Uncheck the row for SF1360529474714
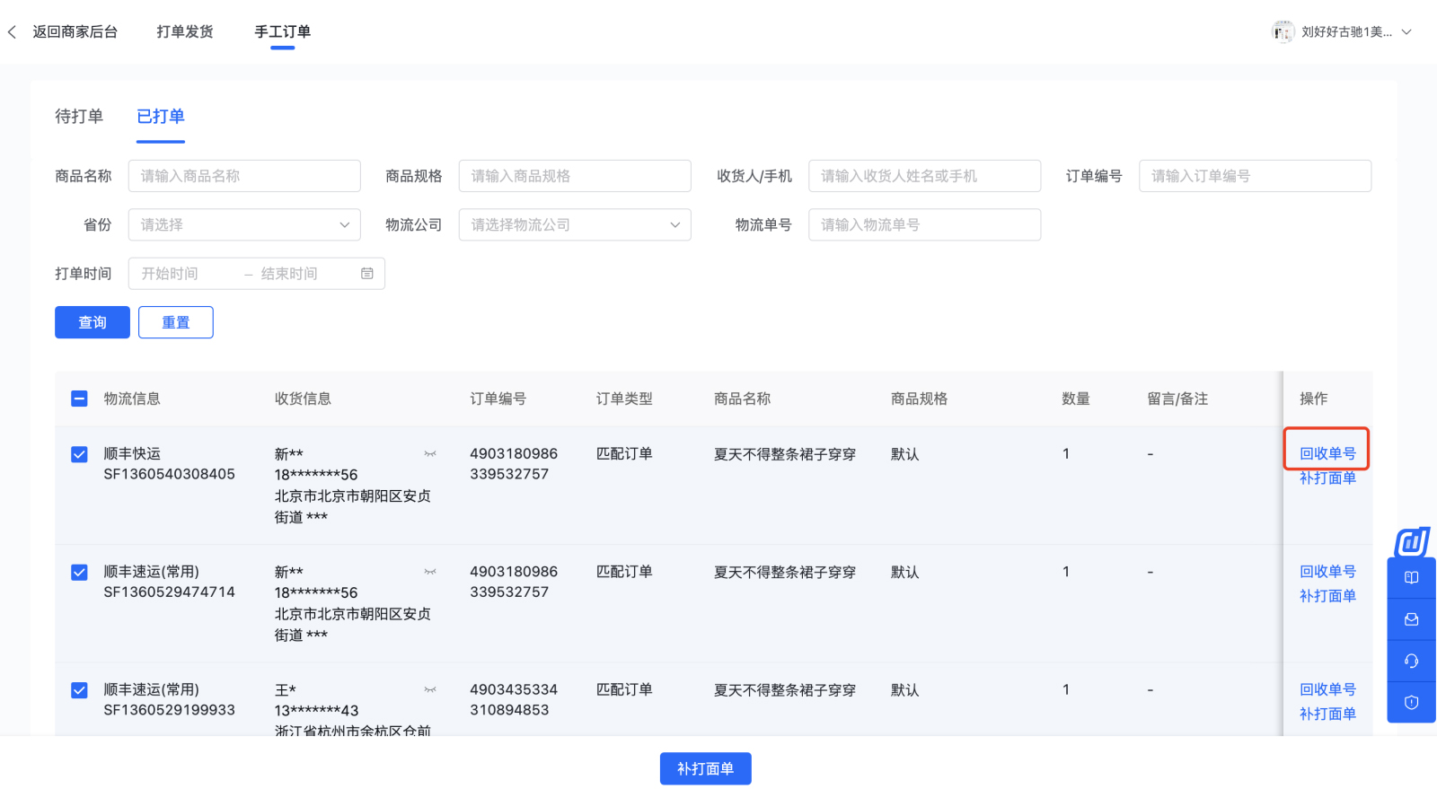The image size is (1437, 789). tap(79, 572)
